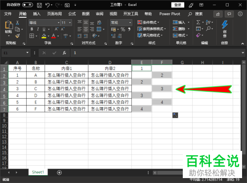Toggle the AutoSave switch
Image resolution: width=247 pixels, height=183 pixels.
(x=28, y=5)
